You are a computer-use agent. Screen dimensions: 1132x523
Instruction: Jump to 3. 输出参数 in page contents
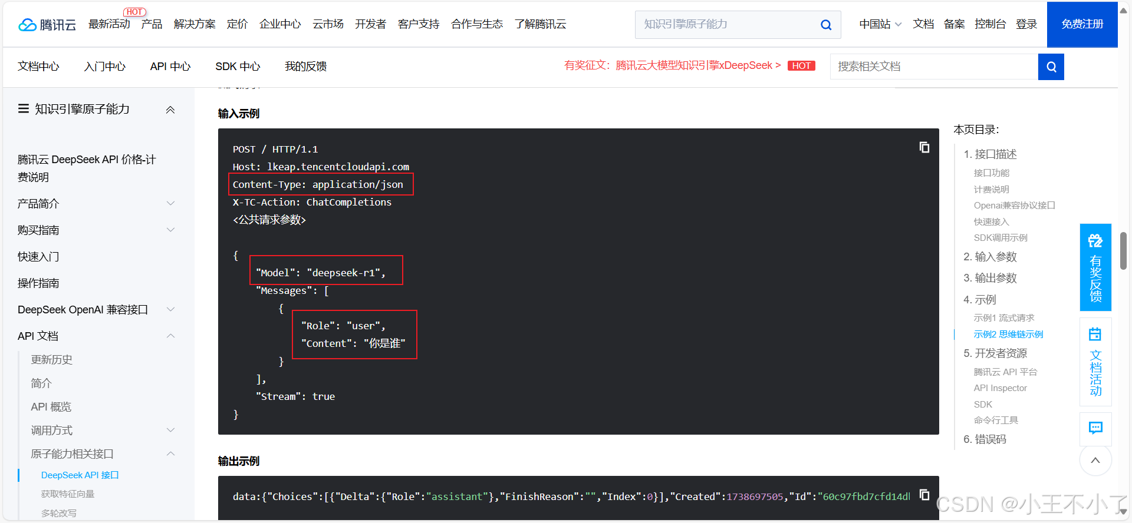990,278
